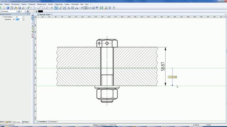Switch to the Свойс... panel tab
This screenshot has height=127, width=227.
point(17,122)
